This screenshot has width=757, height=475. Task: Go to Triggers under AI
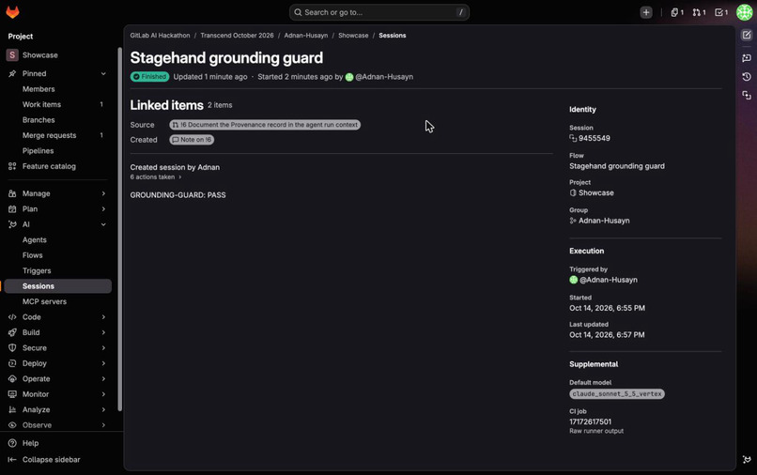[x=57, y=270]
